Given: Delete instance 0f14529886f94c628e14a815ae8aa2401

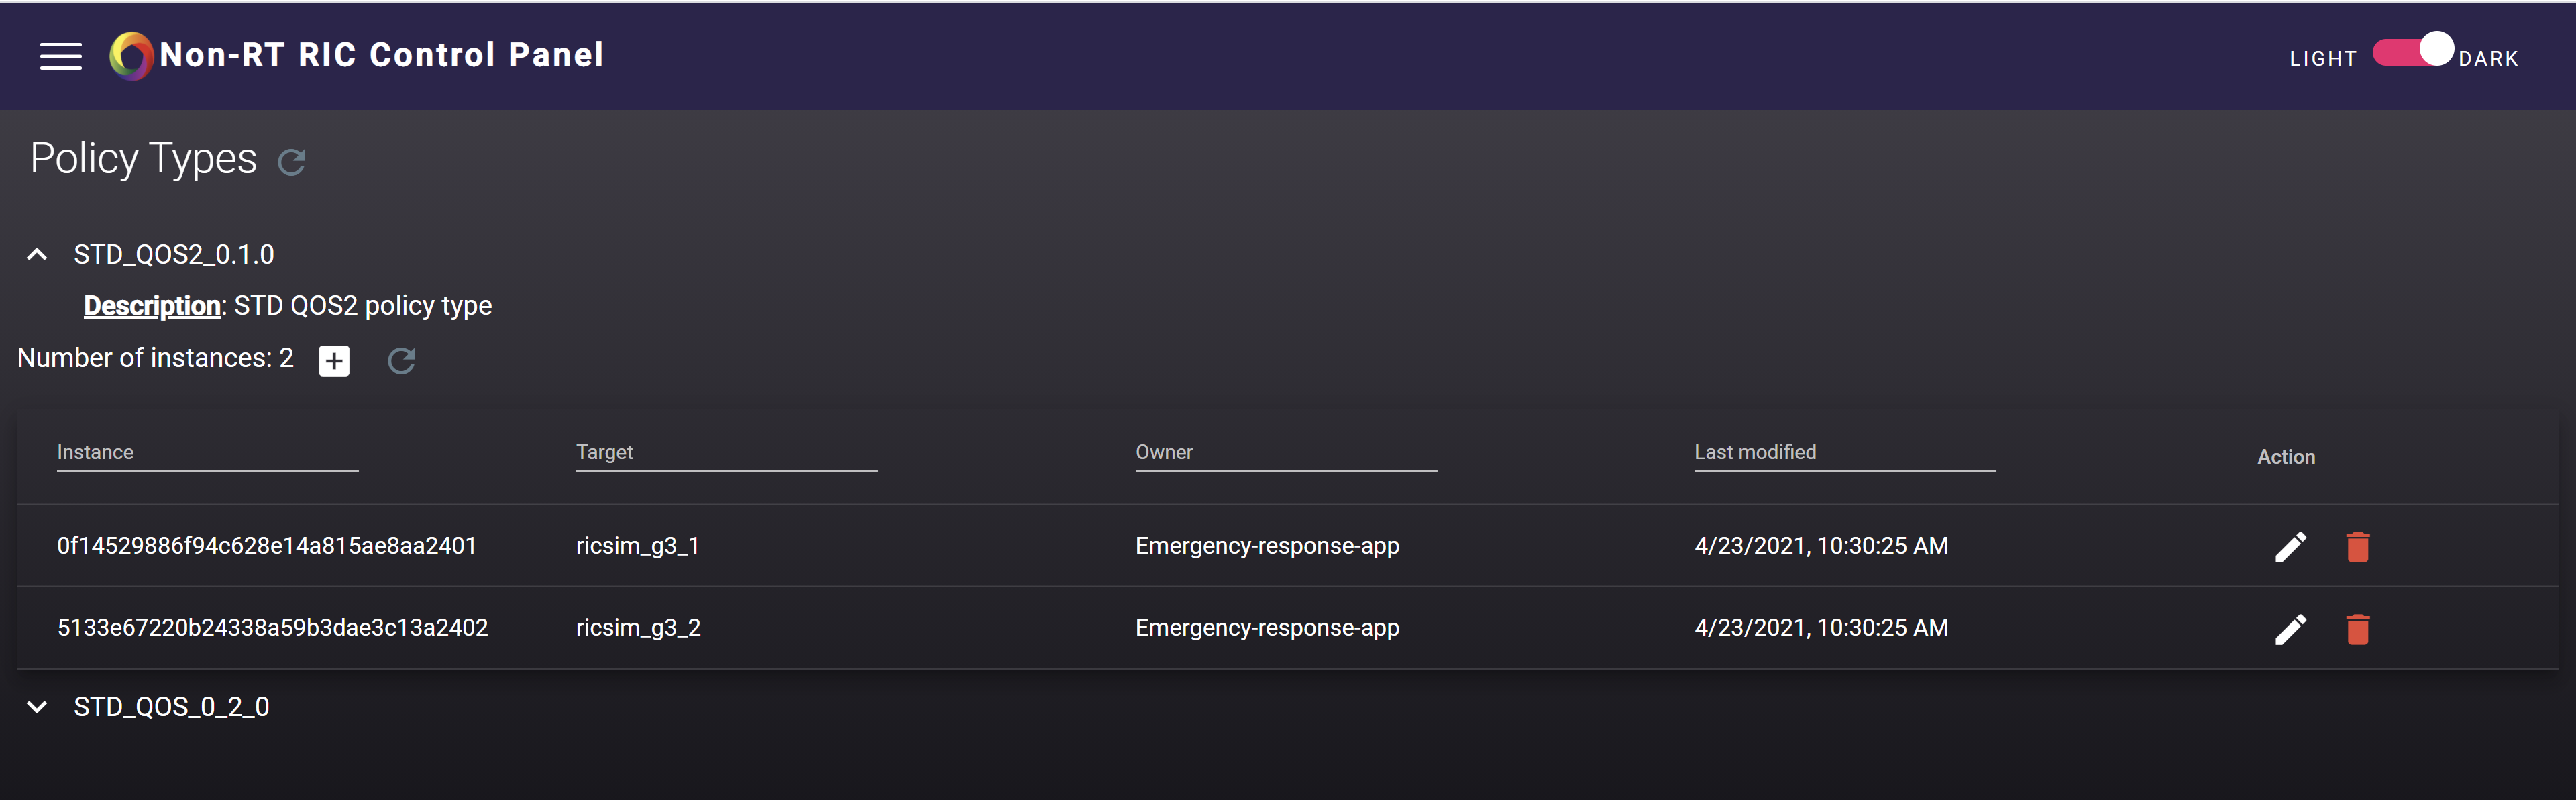Looking at the screenshot, I should (x=2357, y=546).
